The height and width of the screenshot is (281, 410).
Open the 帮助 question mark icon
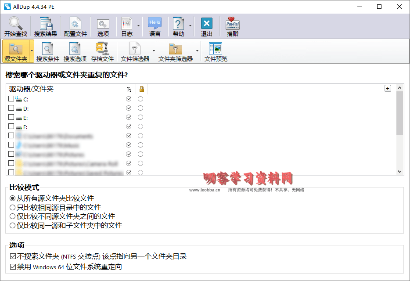[x=178, y=23]
